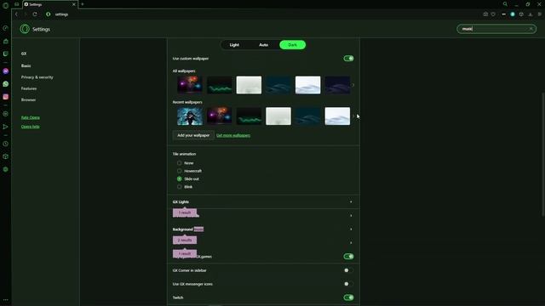545x306 pixels.
Task: Go back to previous page
Action: click(16, 14)
